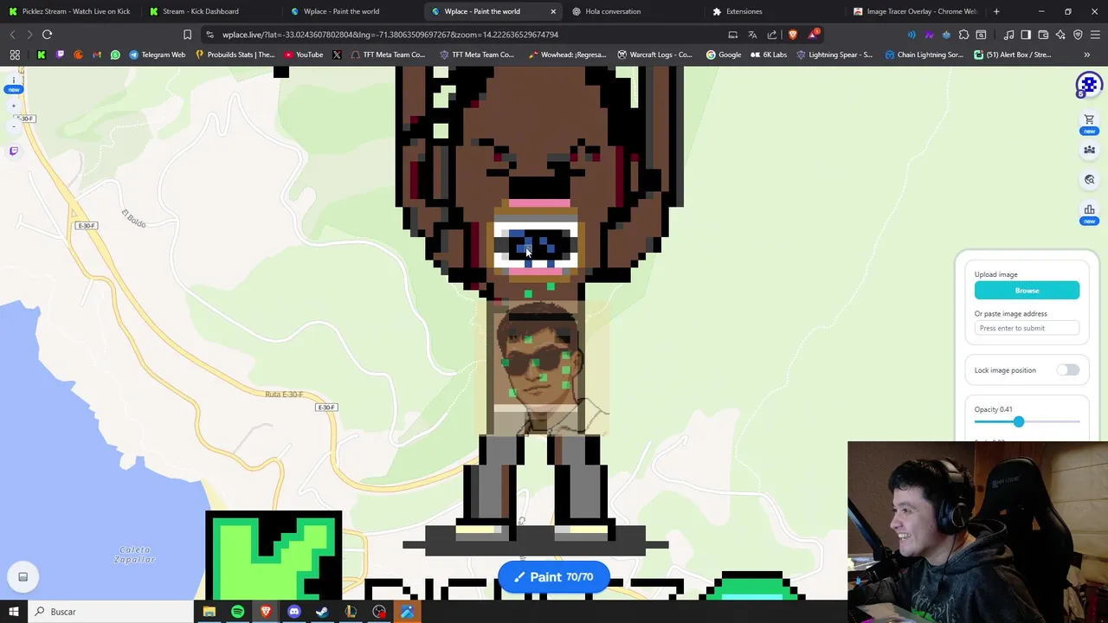This screenshot has width=1108, height=623.
Task: Open a new browser tab
Action: click(996, 11)
